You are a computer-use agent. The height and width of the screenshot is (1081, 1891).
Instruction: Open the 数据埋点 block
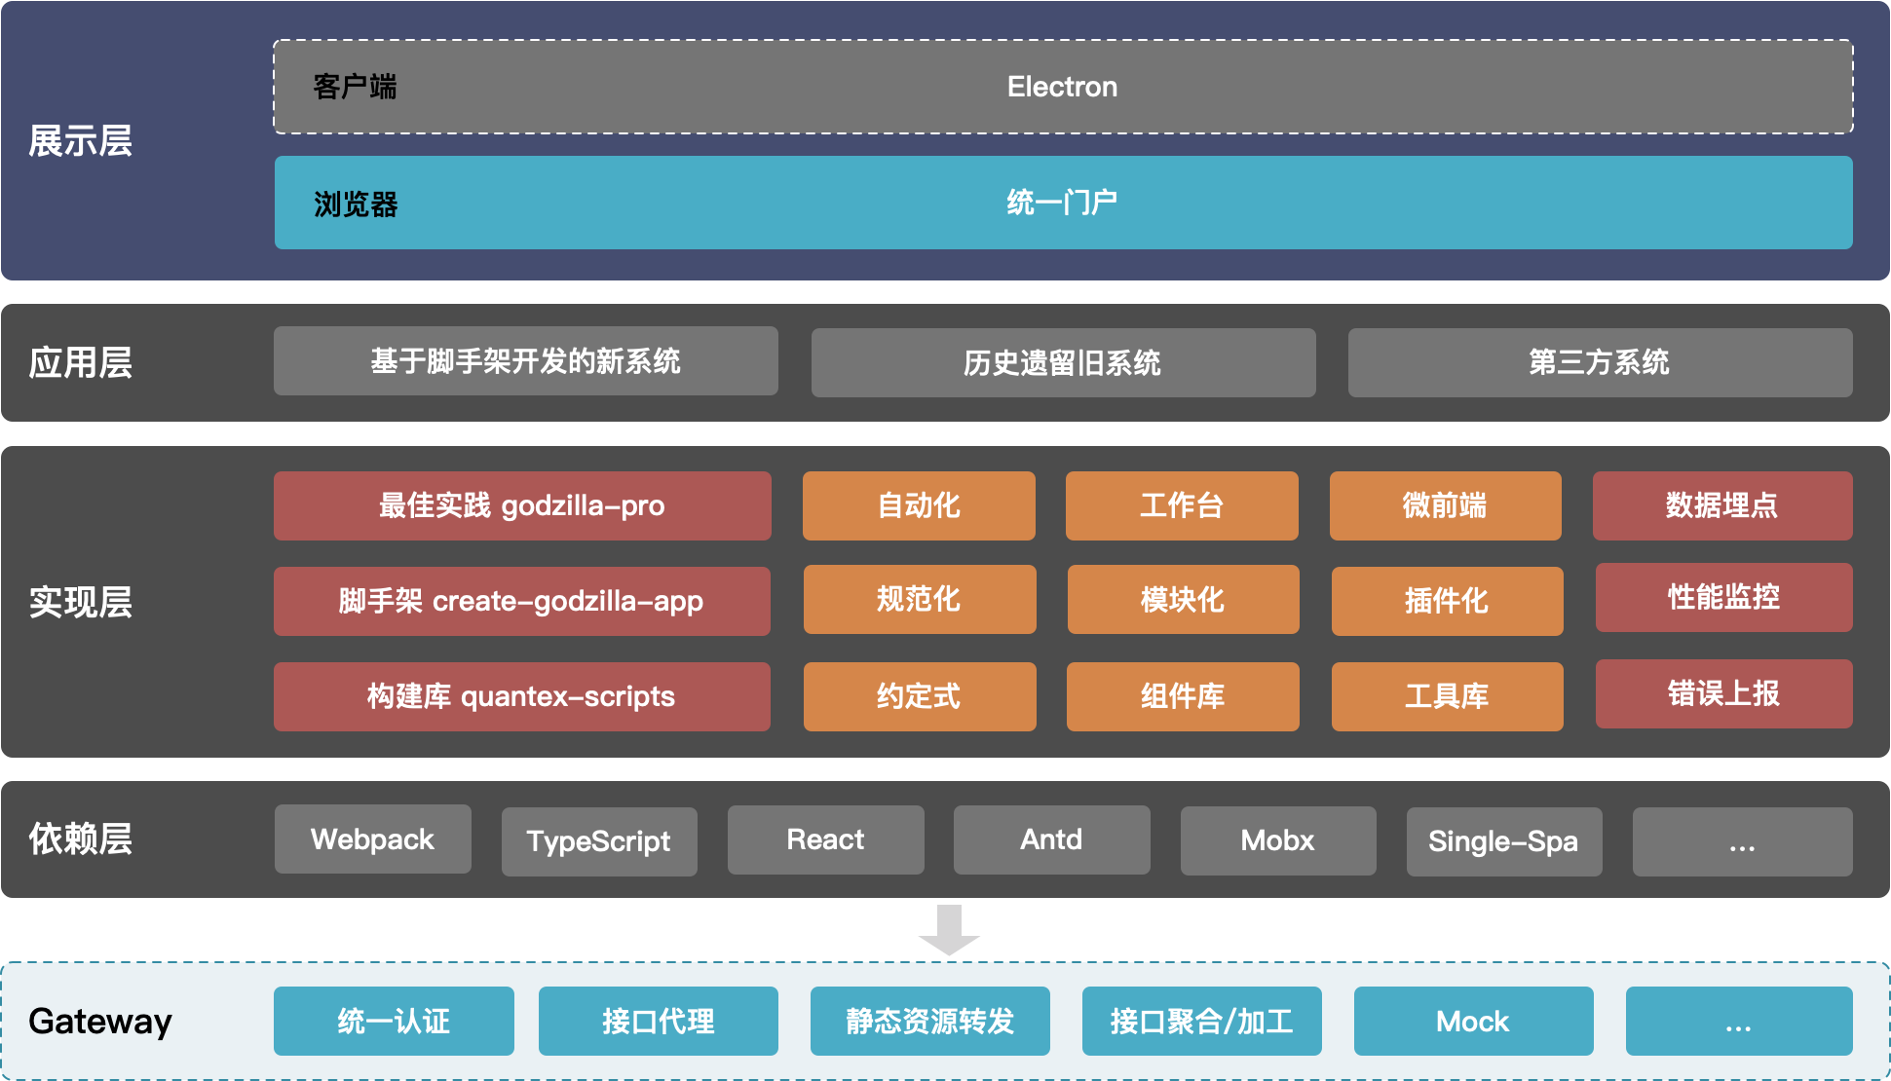click(x=1722, y=505)
